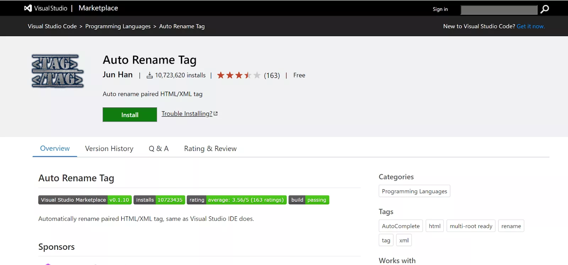Click the Sign in link
This screenshot has width=568, height=265.
point(440,9)
